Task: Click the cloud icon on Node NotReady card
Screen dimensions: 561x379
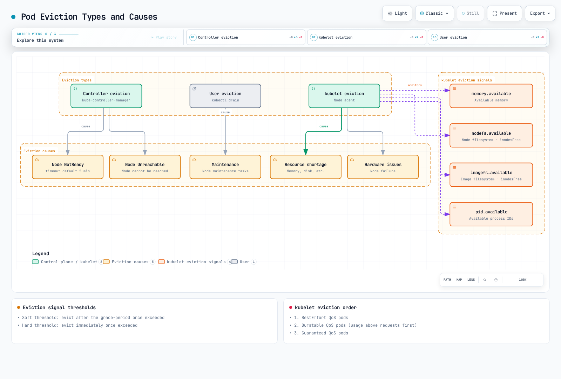Action: point(37,160)
